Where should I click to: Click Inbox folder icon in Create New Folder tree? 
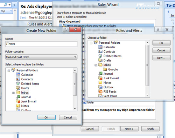[18, 92]
